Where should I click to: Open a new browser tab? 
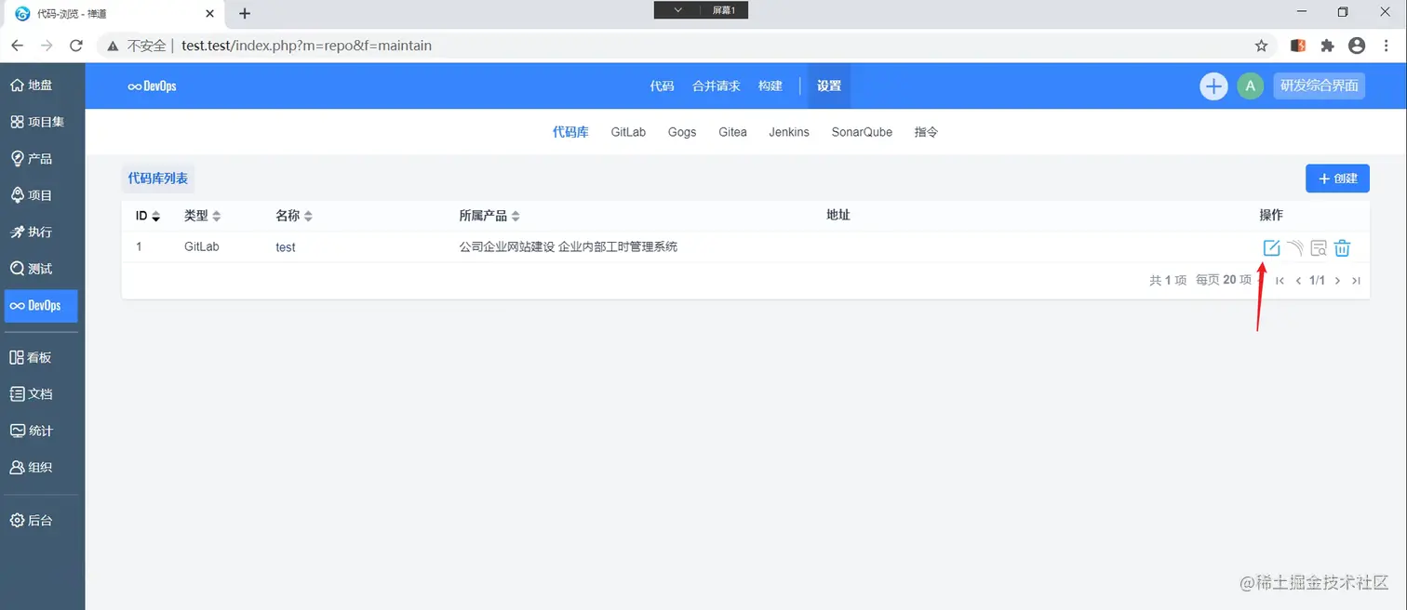[x=245, y=13]
